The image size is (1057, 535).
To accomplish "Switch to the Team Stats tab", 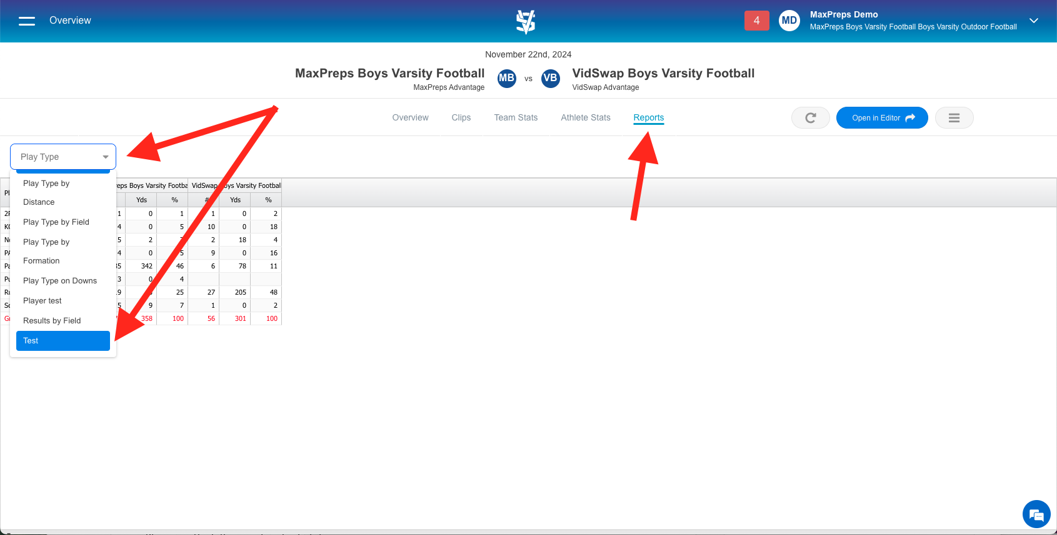I will (x=516, y=117).
